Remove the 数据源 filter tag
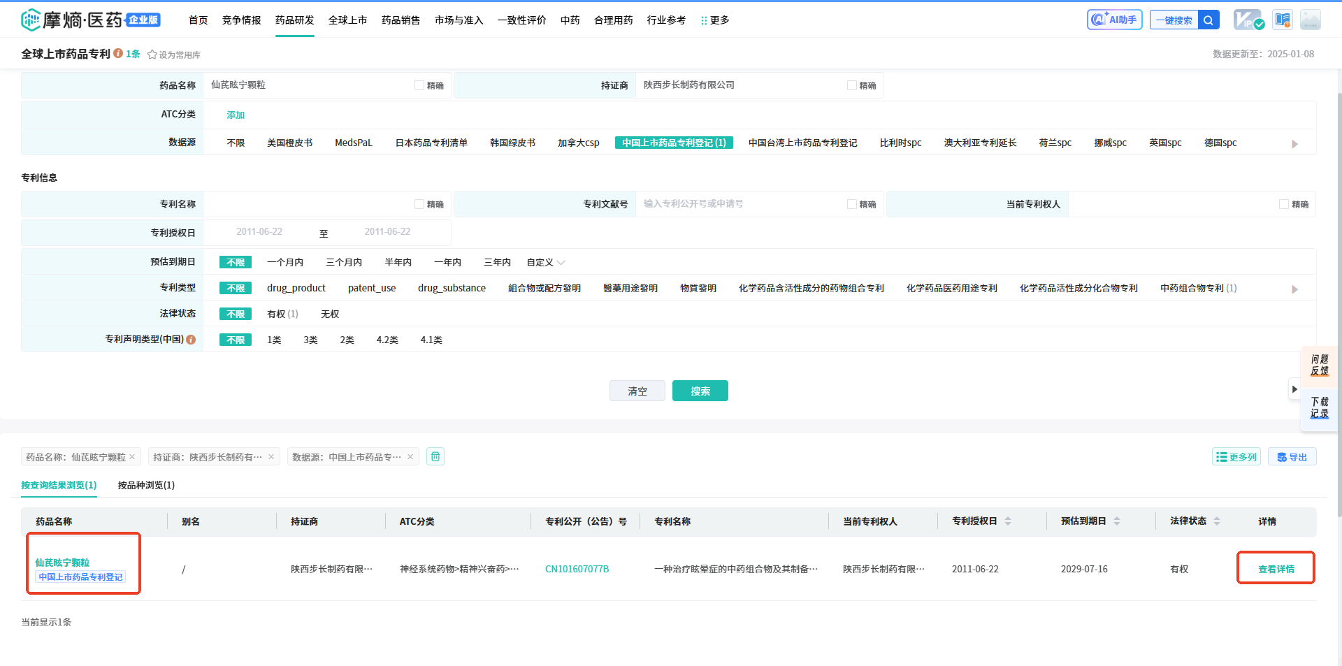 [x=410, y=457]
